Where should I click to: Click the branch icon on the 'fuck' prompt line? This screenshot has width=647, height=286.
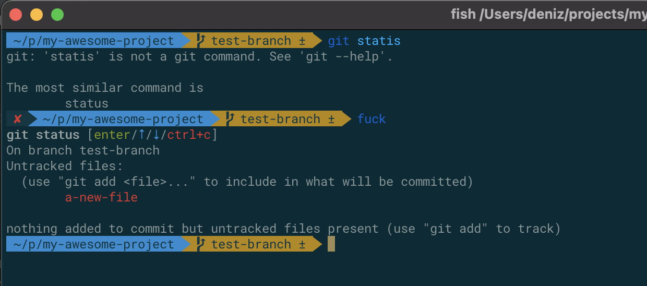[x=230, y=119]
